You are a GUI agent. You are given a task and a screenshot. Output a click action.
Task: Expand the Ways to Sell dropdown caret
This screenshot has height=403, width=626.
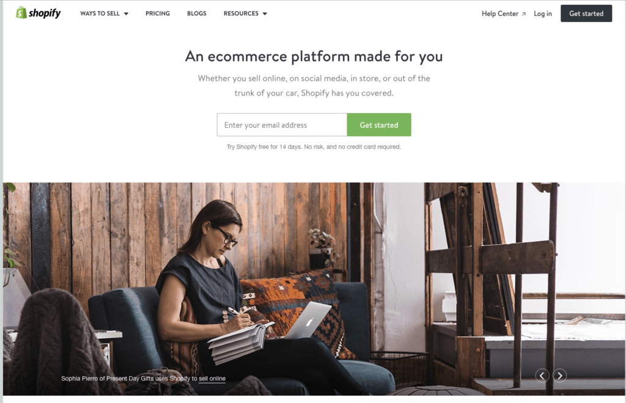coord(126,13)
